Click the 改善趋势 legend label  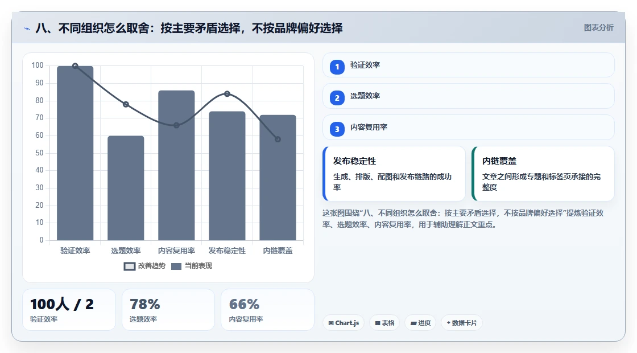click(x=151, y=266)
